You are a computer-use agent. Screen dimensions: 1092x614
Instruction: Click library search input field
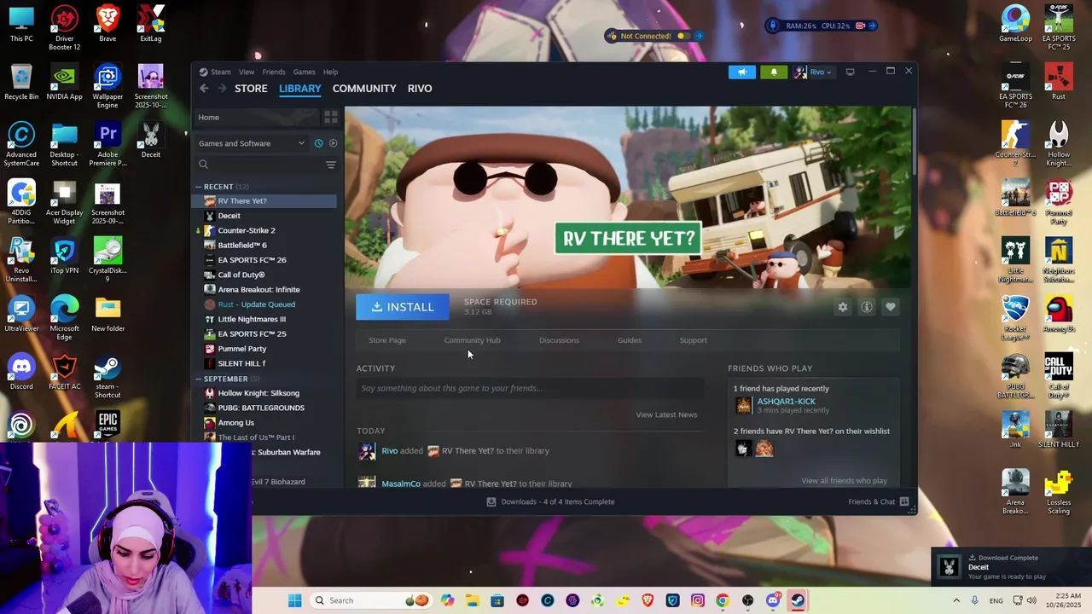[x=266, y=165]
